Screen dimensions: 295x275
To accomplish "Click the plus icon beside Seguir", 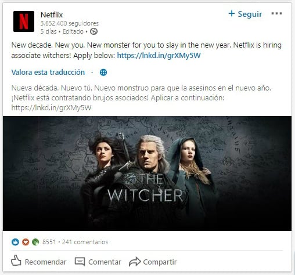I will (232, 13).
